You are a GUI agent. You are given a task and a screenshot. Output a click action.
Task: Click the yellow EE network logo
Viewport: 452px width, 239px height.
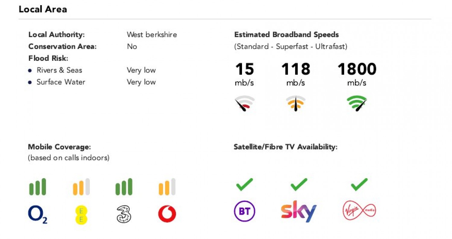click(81, 214)
